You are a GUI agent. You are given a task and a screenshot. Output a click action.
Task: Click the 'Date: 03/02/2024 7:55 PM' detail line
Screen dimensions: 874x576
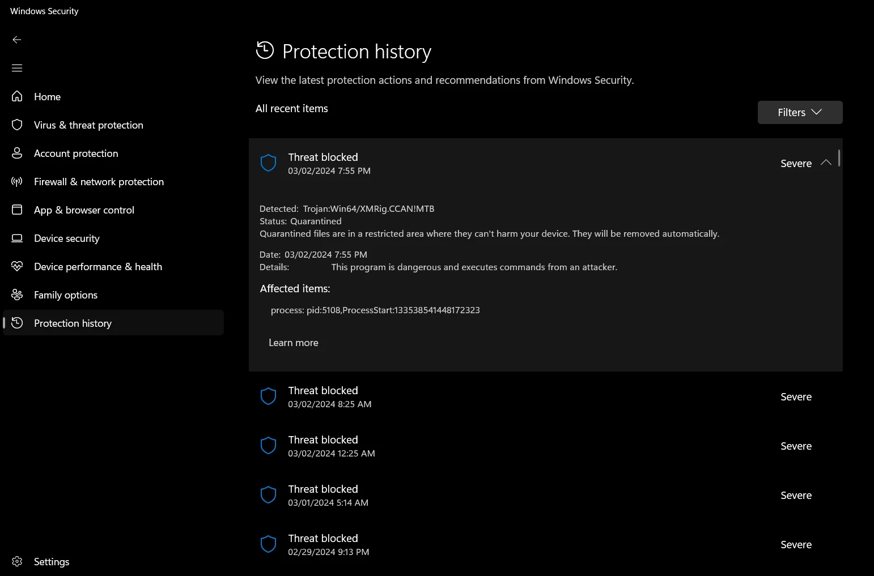click(x=313, y=254)
